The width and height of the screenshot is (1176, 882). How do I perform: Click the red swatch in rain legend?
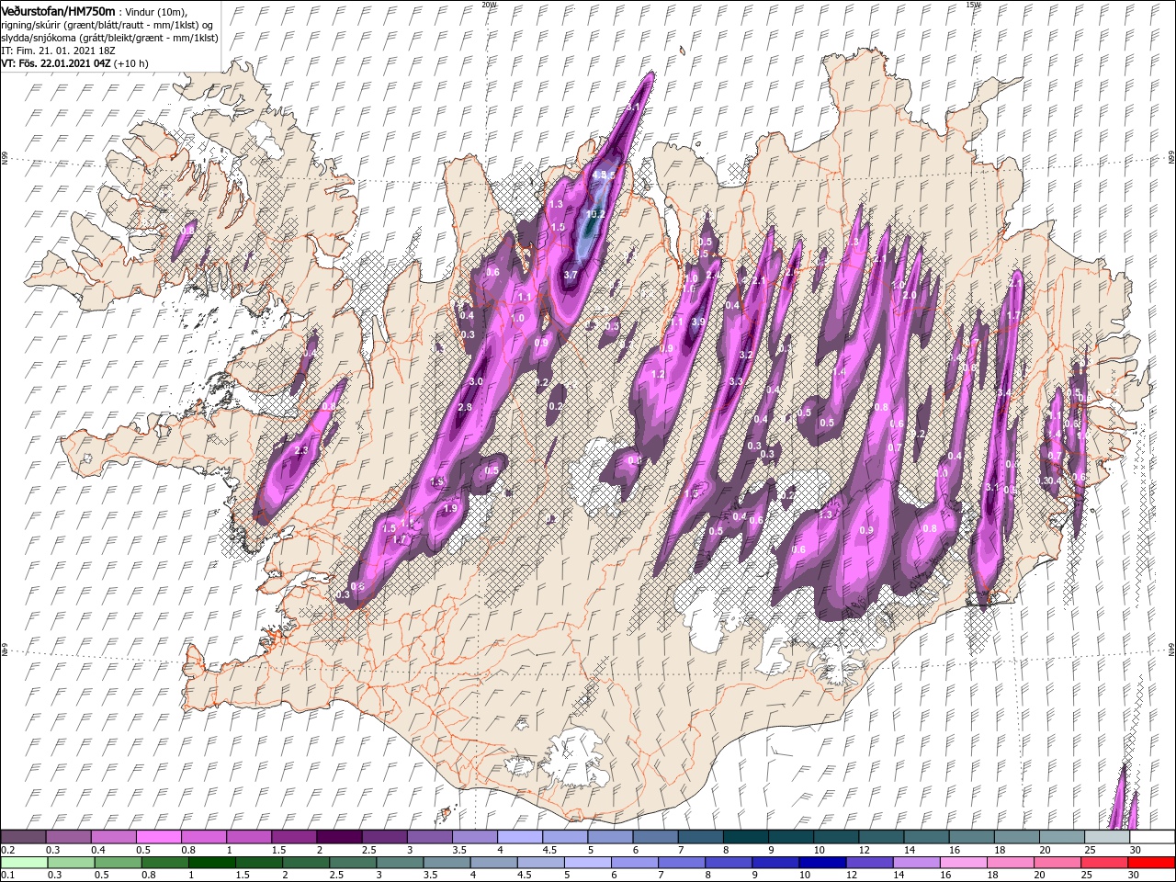(1150, 863)
